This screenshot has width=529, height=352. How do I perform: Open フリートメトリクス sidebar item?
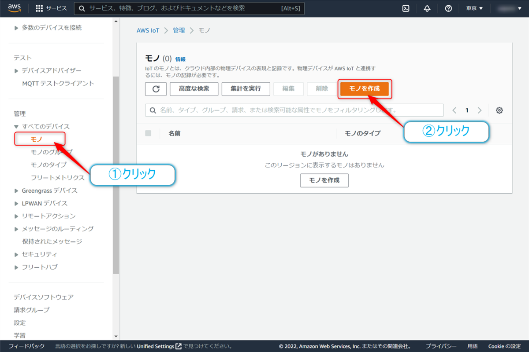click(57, 178)
